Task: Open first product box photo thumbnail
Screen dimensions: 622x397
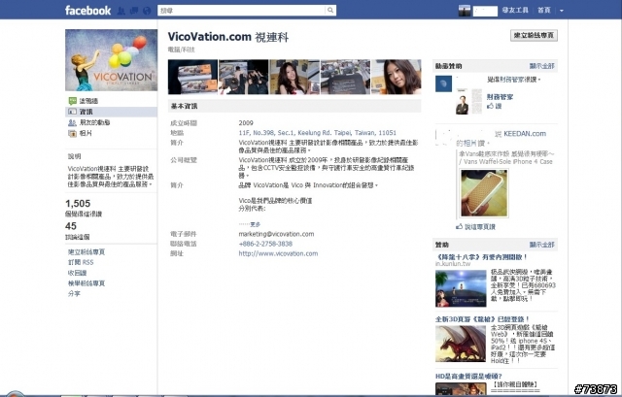Action: coord(192,77)
